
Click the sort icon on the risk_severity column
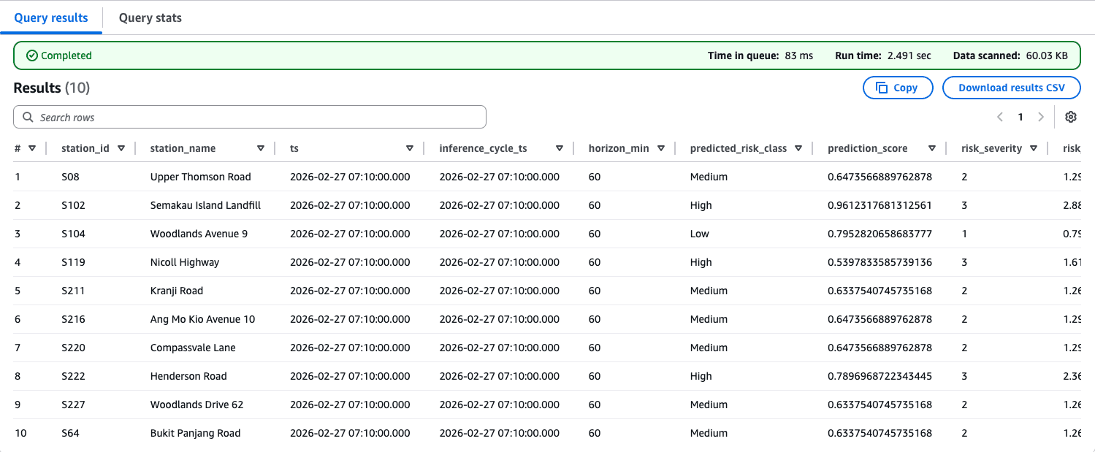[x=1033, y=148]
